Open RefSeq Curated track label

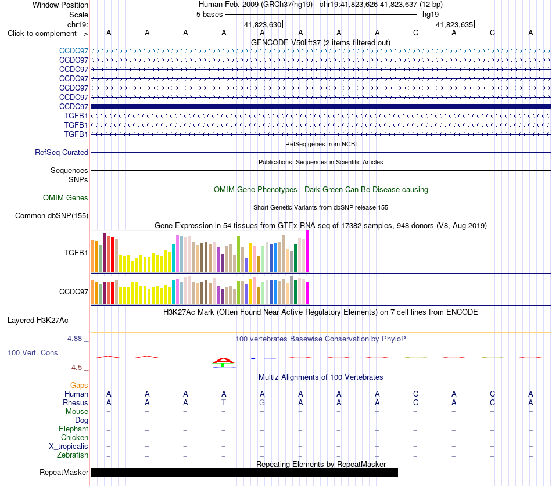coord(62,152)
